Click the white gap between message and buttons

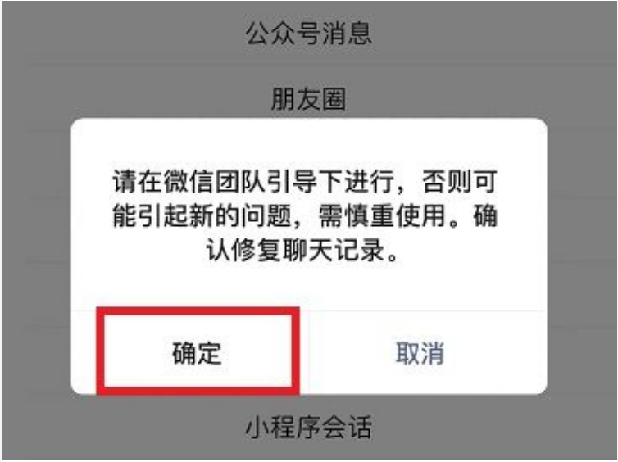pos(309,287)
